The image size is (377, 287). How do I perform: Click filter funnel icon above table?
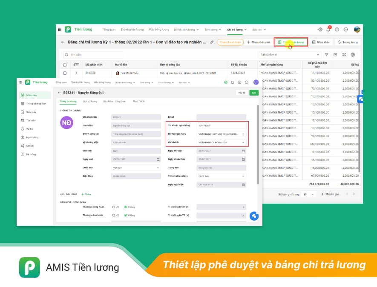point(326,55)
